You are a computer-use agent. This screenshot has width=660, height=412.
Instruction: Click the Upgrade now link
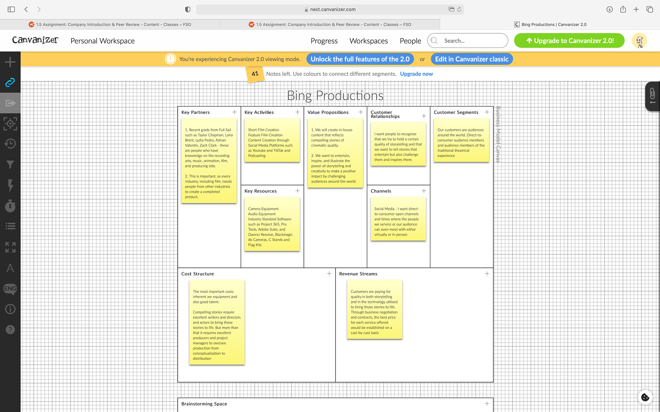click(416, 74)
